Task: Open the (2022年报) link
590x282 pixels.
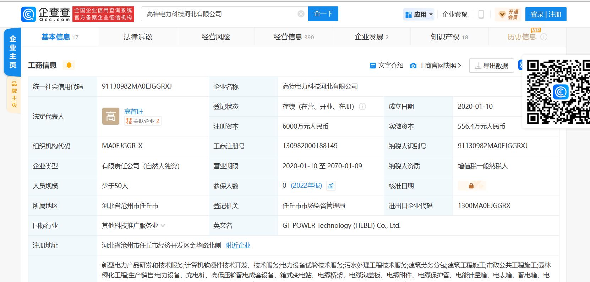Action: point(306,186)
